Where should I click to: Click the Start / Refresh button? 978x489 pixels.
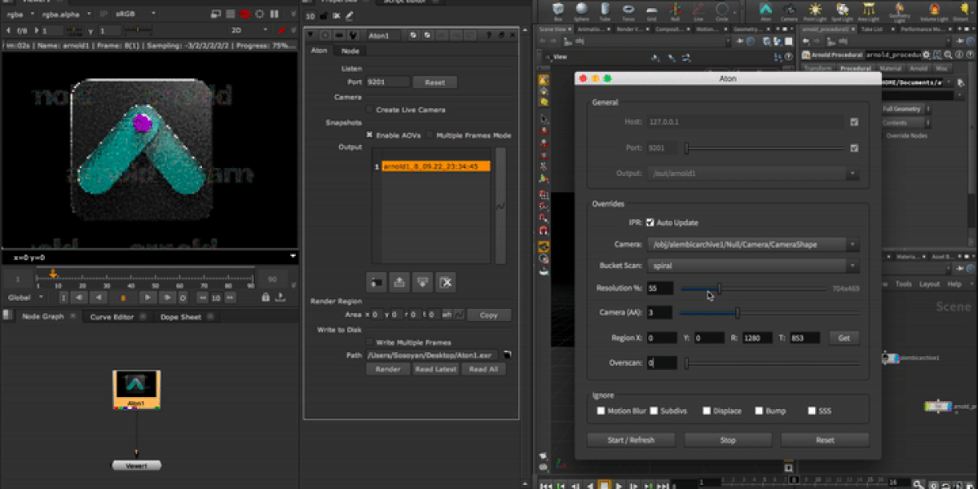[x=631, y=440]
